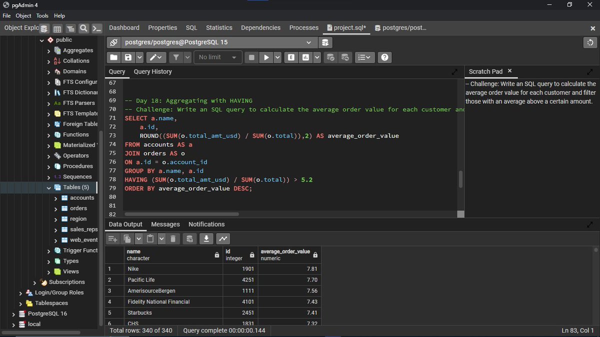Add a new row in Data Output

tap(111, 239)
